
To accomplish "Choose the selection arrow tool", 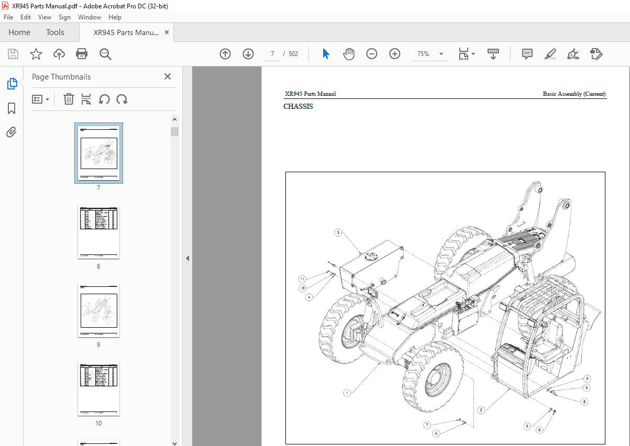I will click(x=326, y=54).
